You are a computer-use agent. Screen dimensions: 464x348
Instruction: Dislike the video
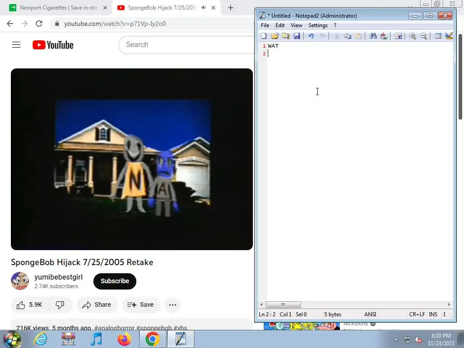pos(60,305)
